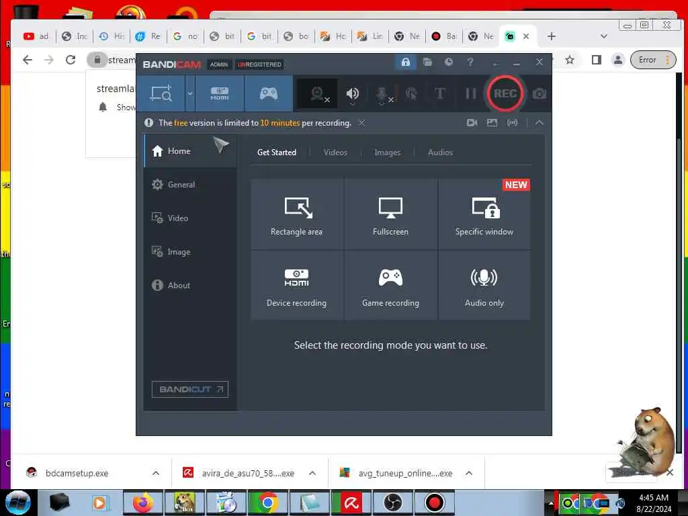Screen dimensions: 688x516
Task: Switch to the Videos tab
Action: click(x=335, y=153)
